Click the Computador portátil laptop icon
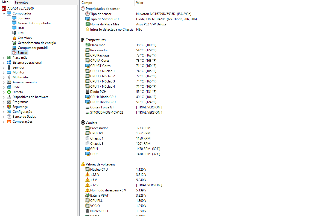Screen dimensions: 315x216 (x=14, y=48)
